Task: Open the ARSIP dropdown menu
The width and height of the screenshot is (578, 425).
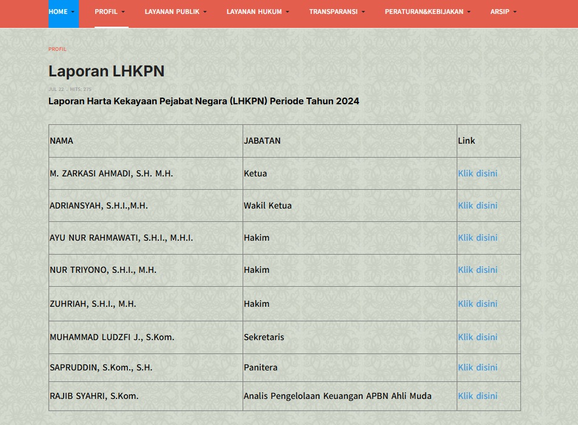Action: coord(503,12)
